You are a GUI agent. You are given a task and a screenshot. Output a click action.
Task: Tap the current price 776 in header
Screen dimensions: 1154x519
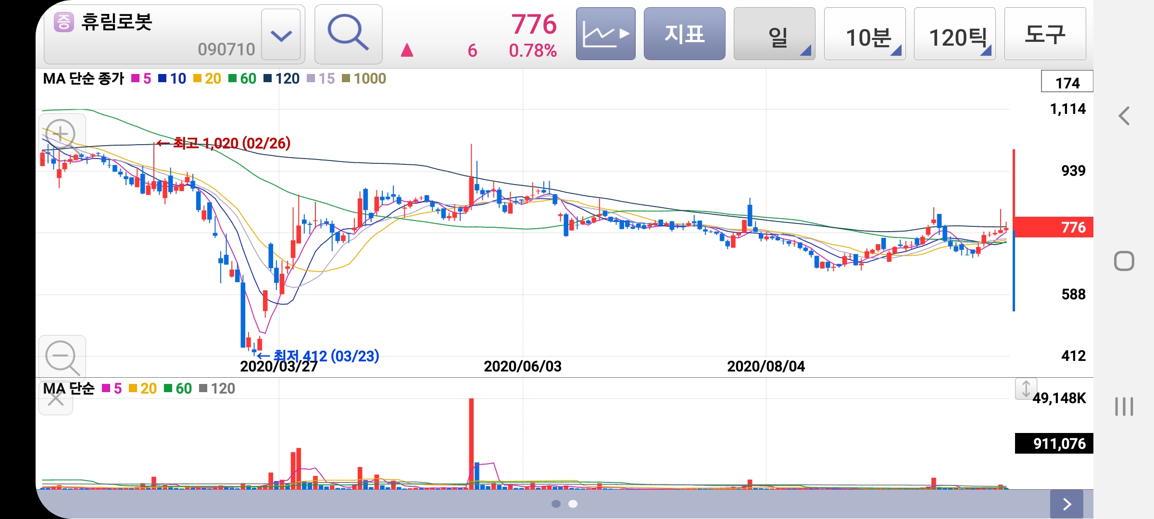pyautogui.click(x=534, y=24)
